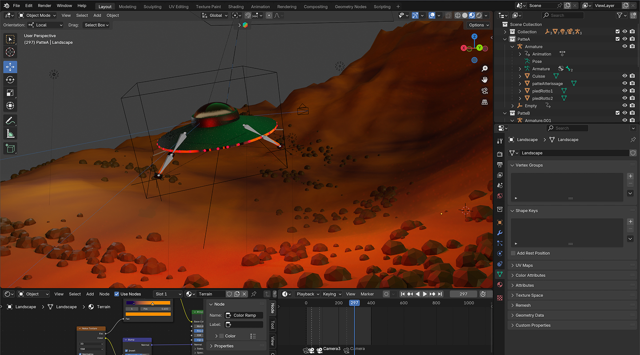640x355 pixels.
Task: Enable Add Rest Position checkbox
Action: [x=513, y=253]
